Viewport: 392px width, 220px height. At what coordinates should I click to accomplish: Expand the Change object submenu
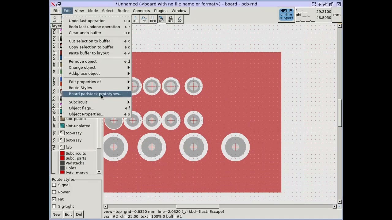97,67
